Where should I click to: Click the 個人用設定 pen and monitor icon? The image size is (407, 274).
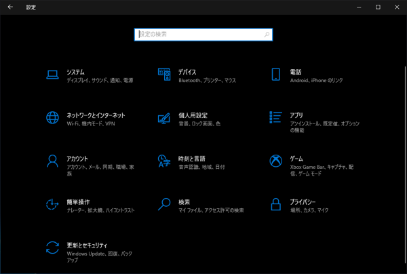[x=164, y=118]
